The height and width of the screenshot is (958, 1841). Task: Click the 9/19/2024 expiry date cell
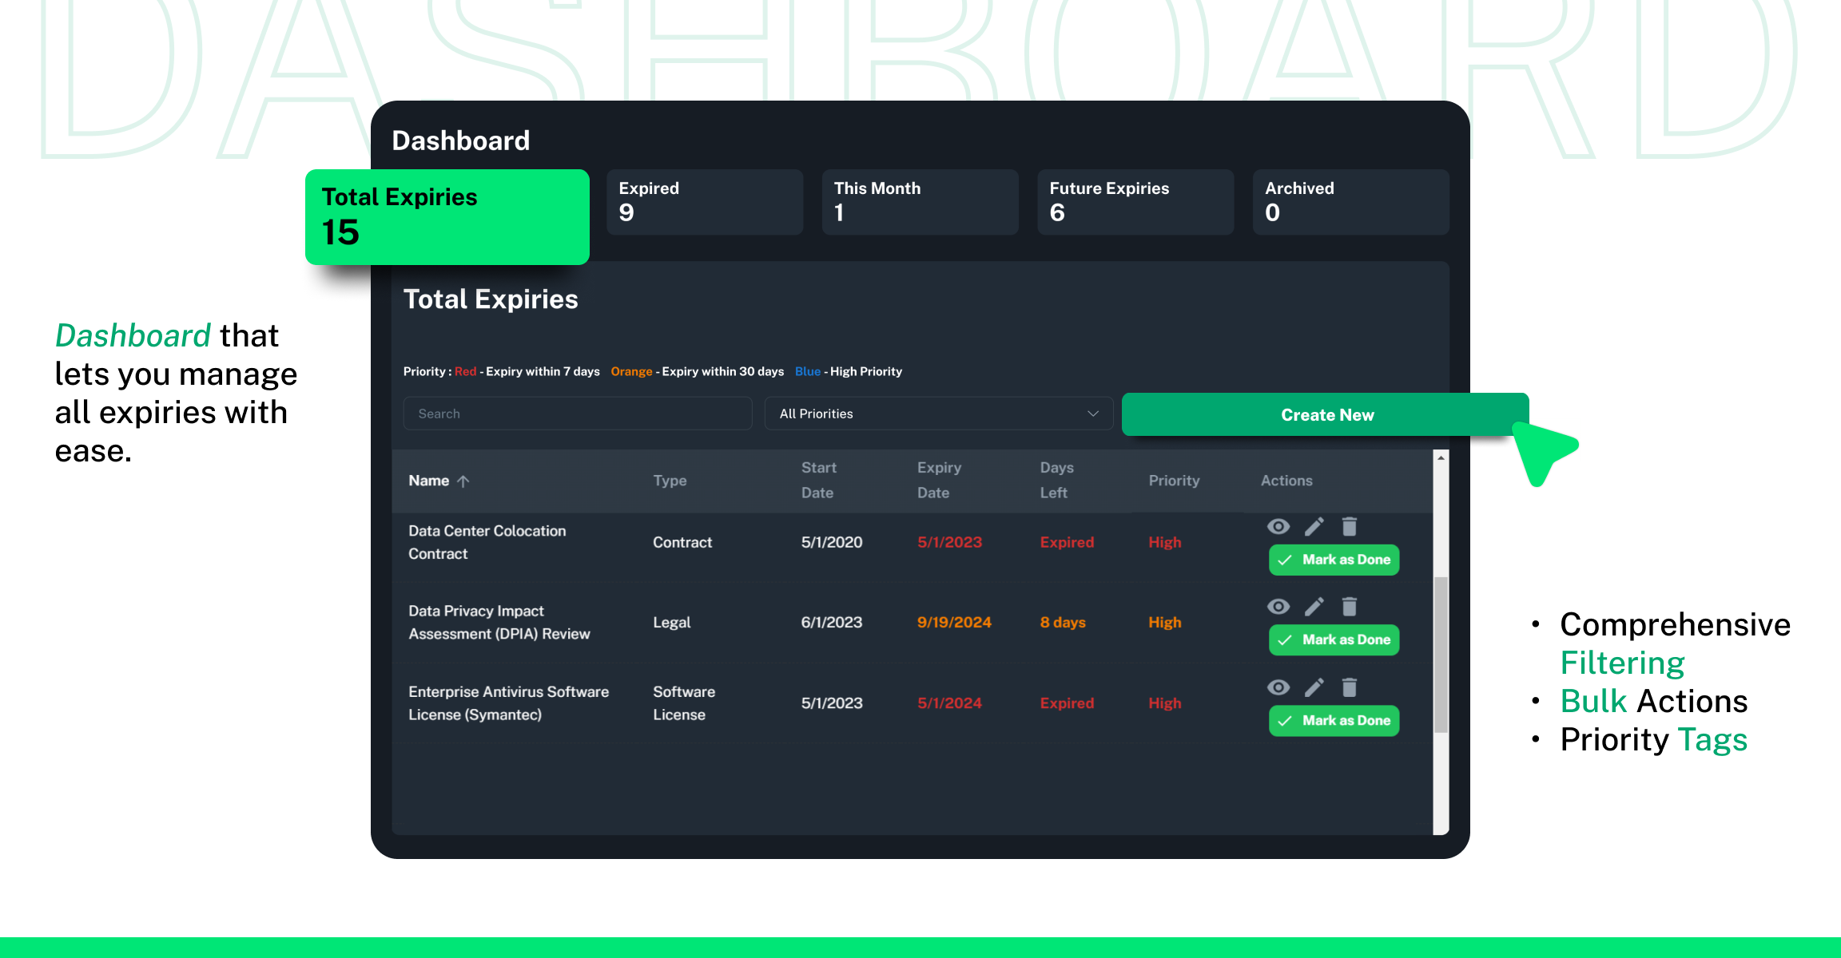(954, 622)
